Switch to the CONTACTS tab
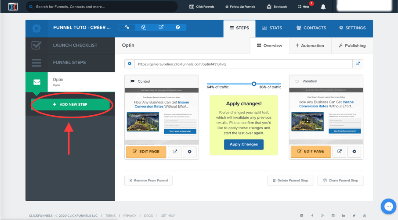The image size is (398, 220). pos(311,28)
